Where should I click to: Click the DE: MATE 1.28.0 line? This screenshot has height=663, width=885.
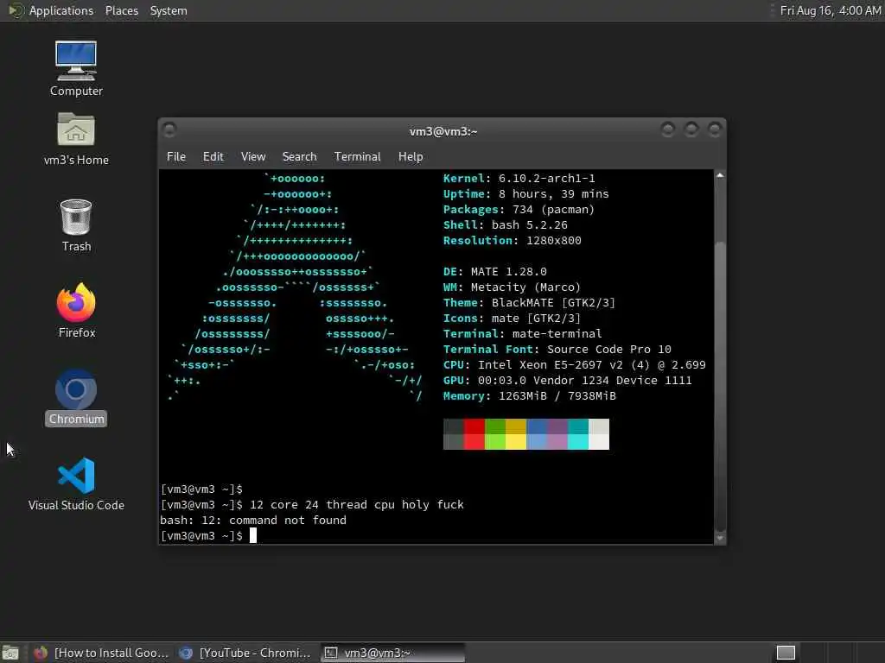pos(495,272)
